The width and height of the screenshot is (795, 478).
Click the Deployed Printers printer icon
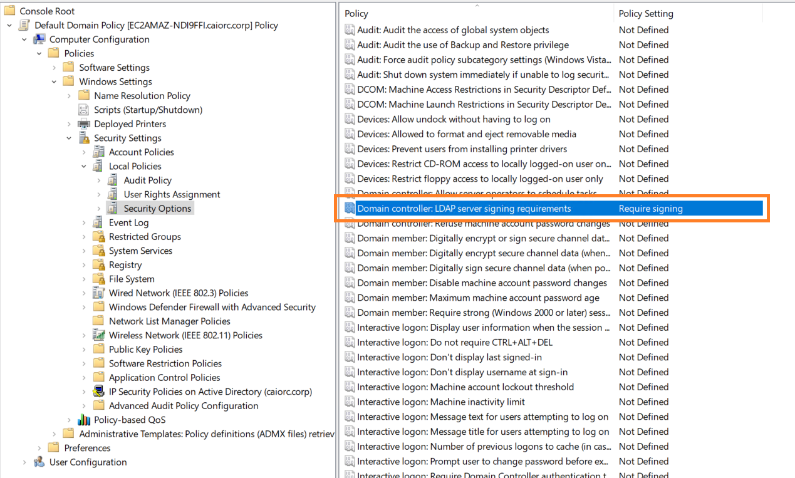tap(83, 124)
